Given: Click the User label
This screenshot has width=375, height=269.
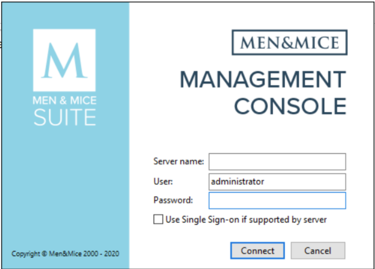Looking at the screenshot, I should tap(163, 181).
